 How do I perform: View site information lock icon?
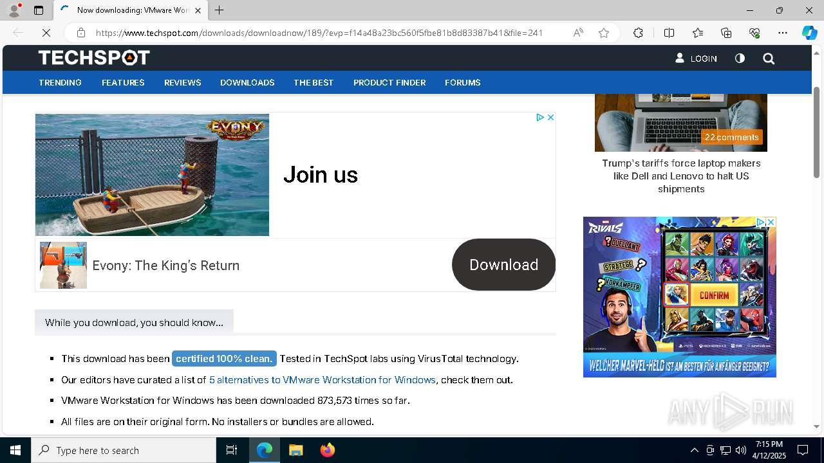[x=80, y=33]
